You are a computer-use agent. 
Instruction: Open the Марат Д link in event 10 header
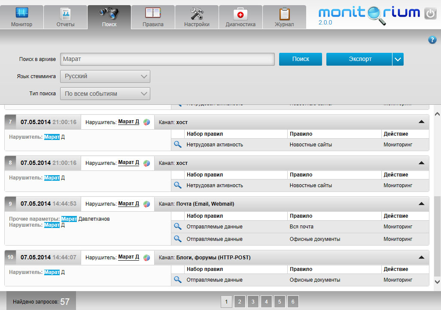click(128, 257)
